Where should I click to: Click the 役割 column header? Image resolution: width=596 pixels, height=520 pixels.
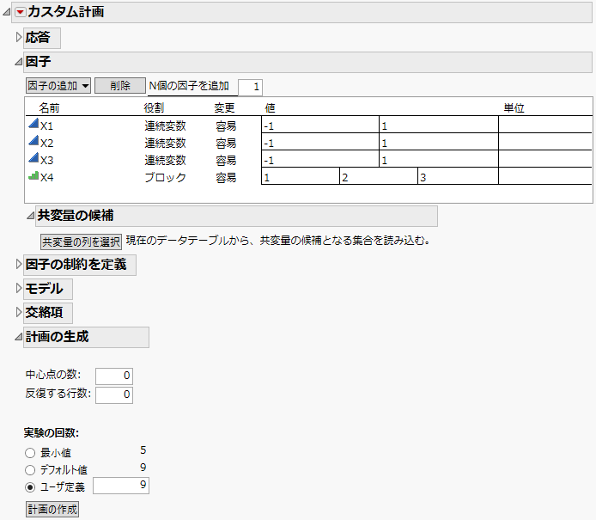click(154, 108)
